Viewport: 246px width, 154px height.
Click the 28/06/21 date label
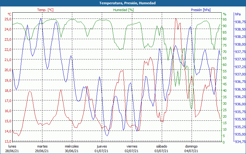coord(12,151)
